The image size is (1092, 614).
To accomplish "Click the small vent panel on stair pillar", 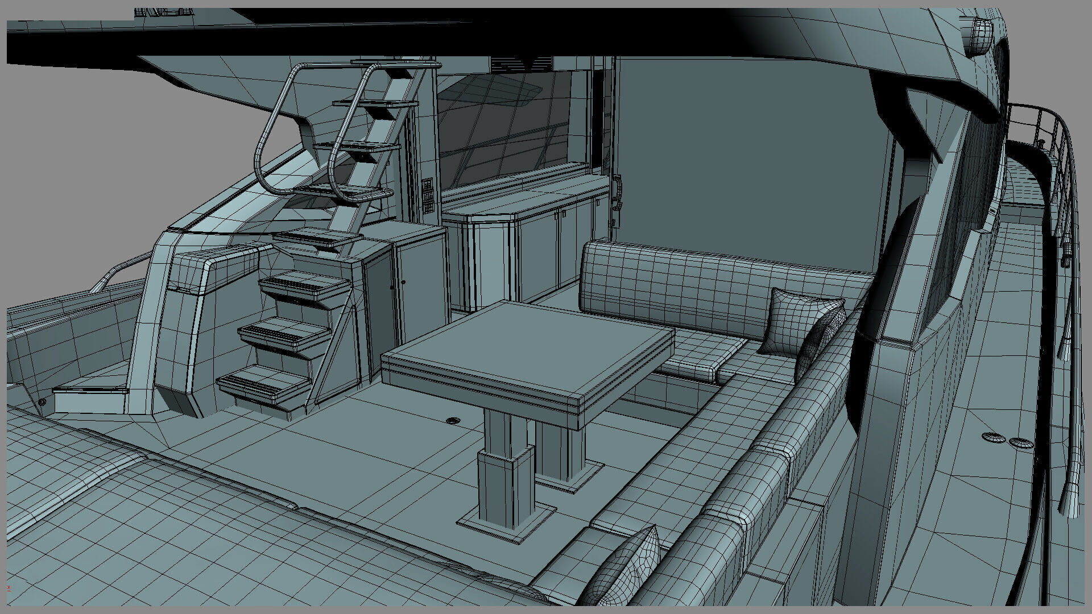I will coord(427,196).
